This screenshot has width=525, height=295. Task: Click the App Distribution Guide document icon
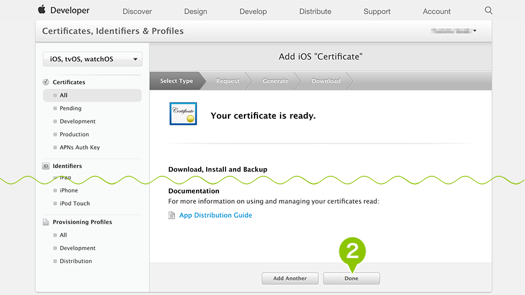(x=171, y=215)
